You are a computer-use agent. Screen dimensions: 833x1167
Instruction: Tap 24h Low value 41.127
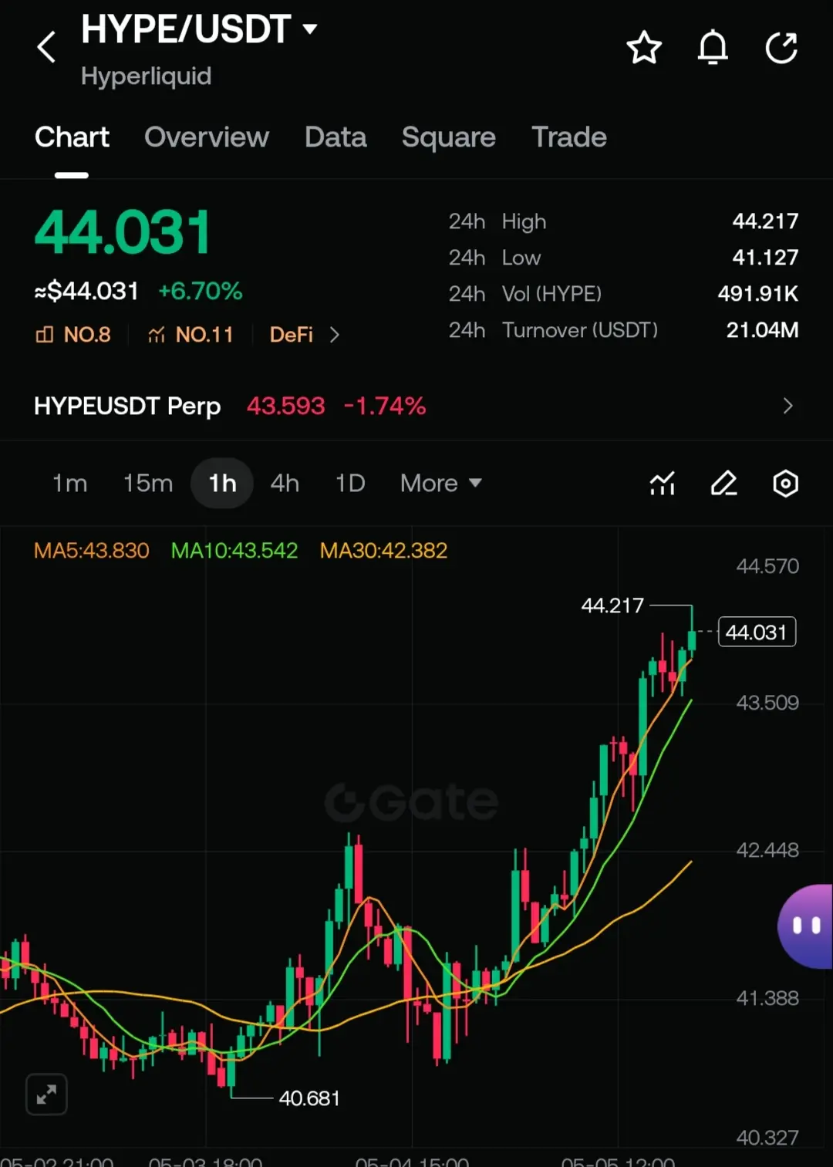pos(765,258)
